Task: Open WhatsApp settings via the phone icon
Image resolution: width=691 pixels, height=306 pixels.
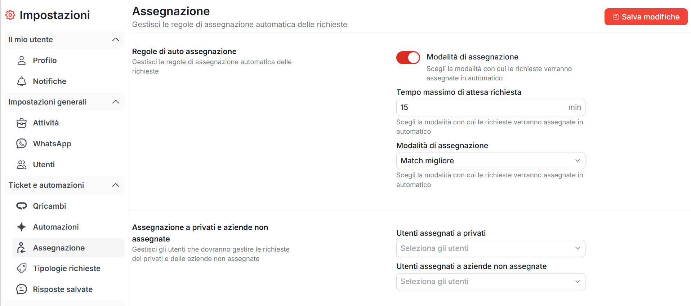Action: [x=22, y=143]
